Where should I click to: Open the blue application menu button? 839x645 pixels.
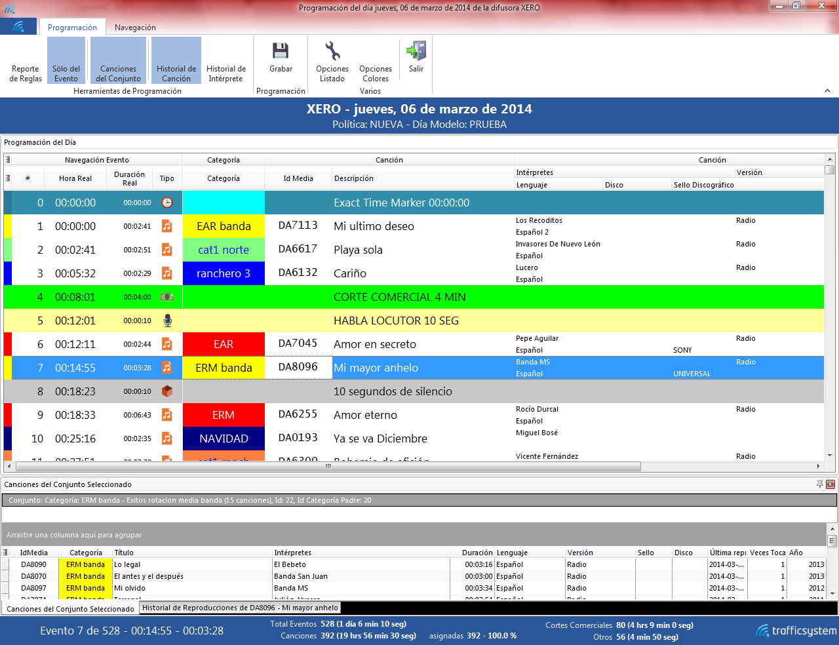click(18, 27)
